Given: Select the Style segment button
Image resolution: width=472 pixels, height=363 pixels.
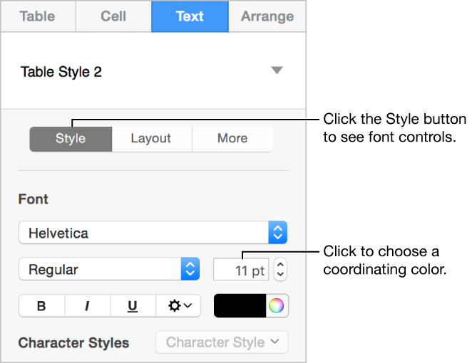Looking at the screenshot, I should [x=71, y=139].
